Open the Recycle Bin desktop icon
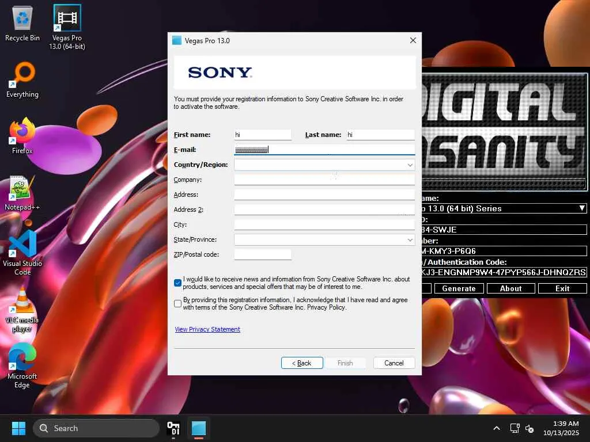This screenshot has width=590, height=442. tap(22, 23)
